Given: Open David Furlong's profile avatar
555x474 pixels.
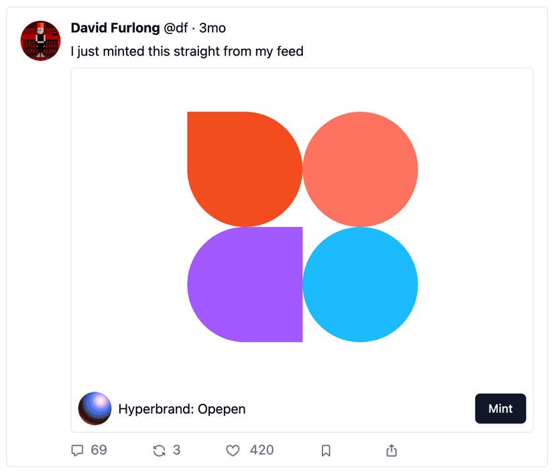Looking at the screenshot, I should pos(41,41).
